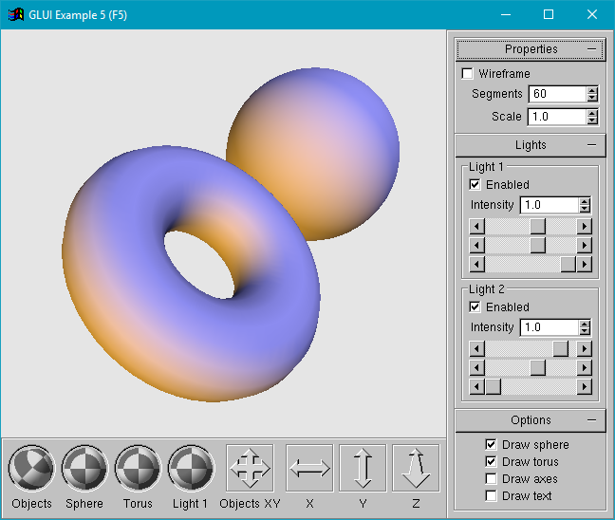615x520 pixels.
Task: Click Light 2 second scrollbar right arrow
Action: [x=584, y=368]
